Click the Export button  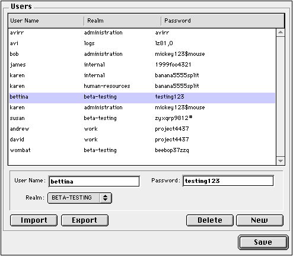click(85, 220)
